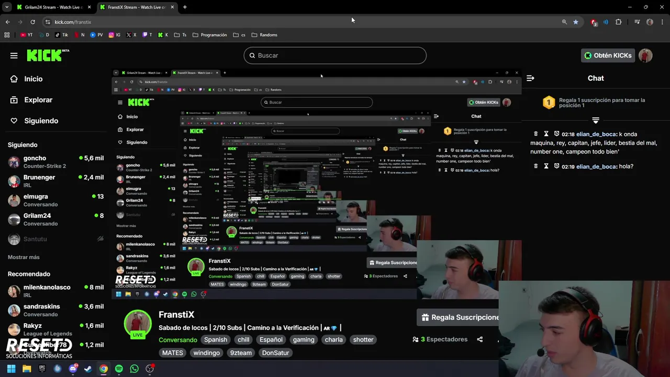This screenshot has height=377, width=670.
Task: Click Obtén KICKs button
Action: coord(608,56)
